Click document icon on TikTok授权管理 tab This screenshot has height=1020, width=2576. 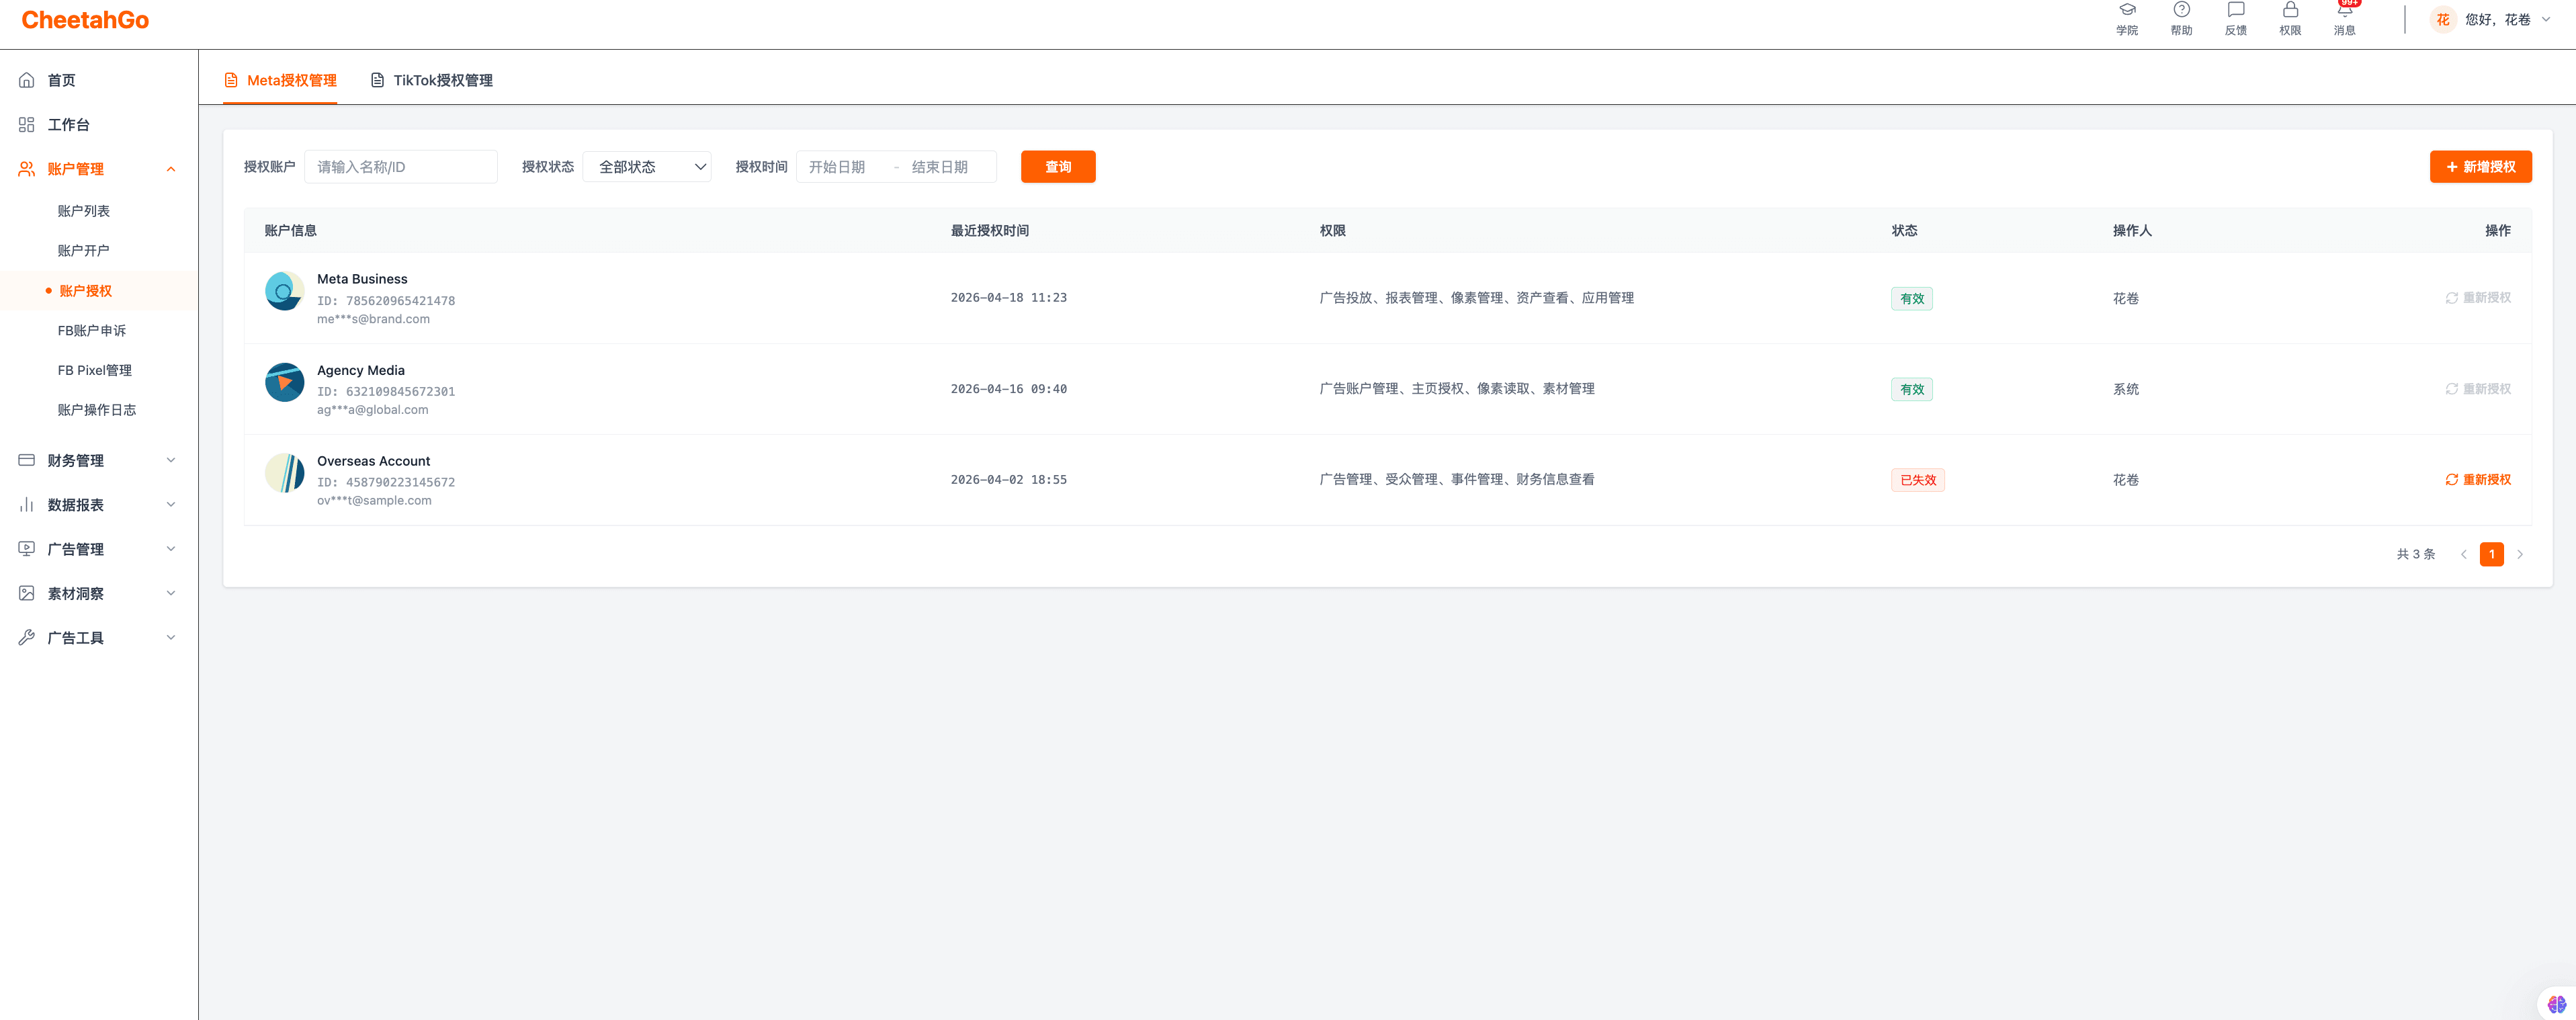point(377,80)
